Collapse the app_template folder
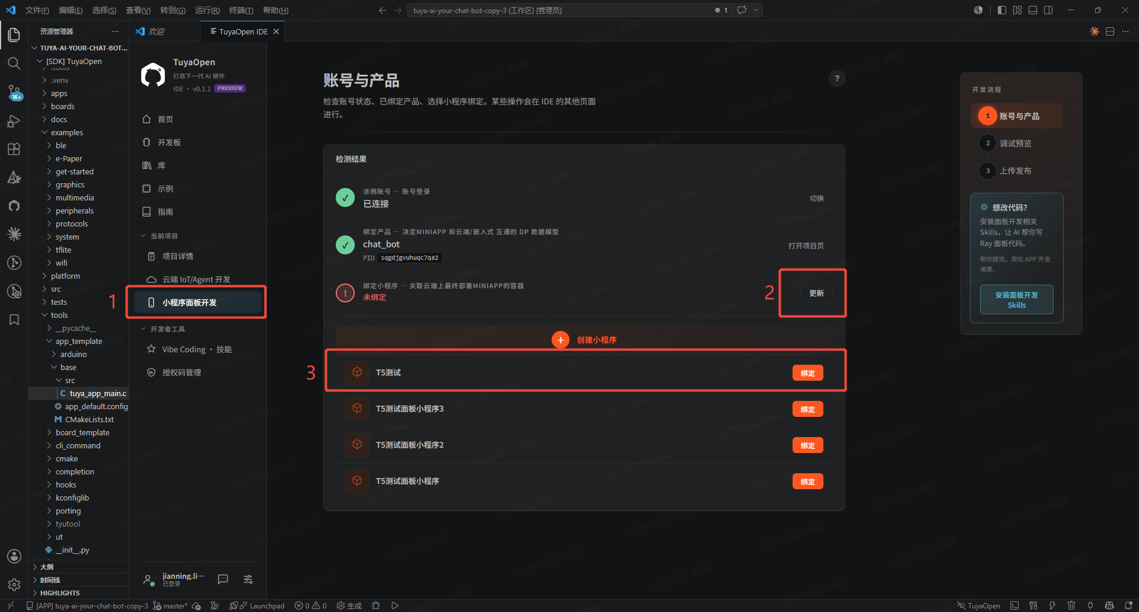 click(78, 341)
